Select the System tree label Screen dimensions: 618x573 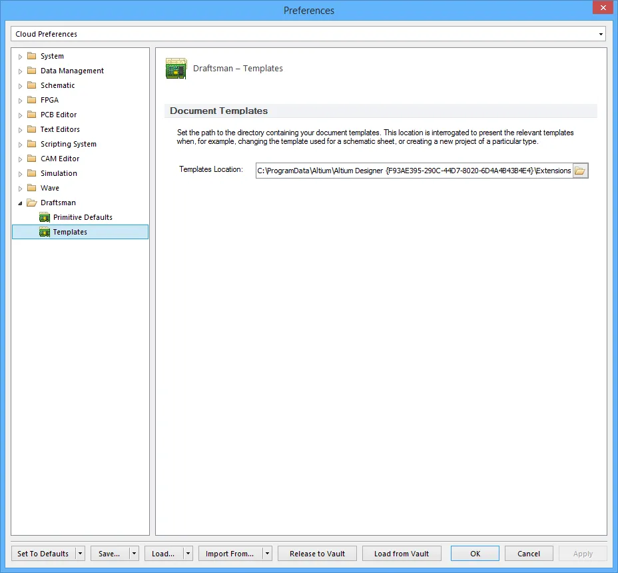(x=52, y=56)
